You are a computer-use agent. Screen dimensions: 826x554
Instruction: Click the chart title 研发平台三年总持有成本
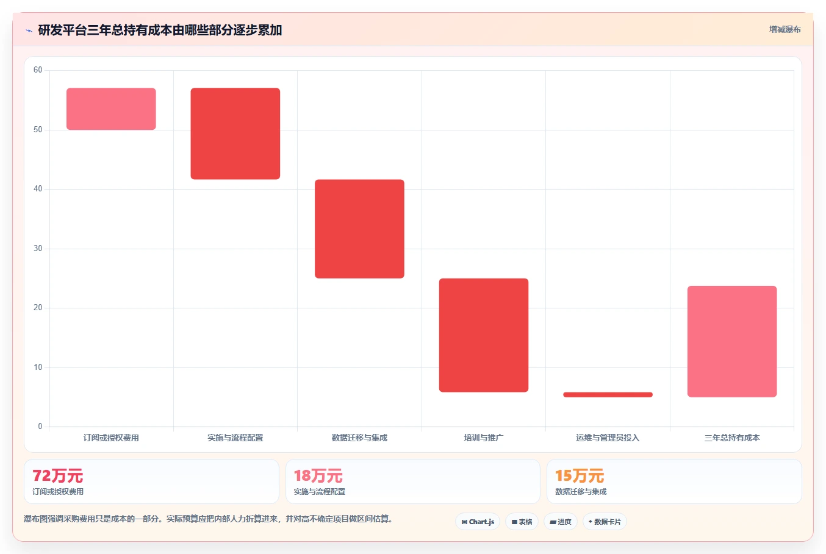(160, 30)
